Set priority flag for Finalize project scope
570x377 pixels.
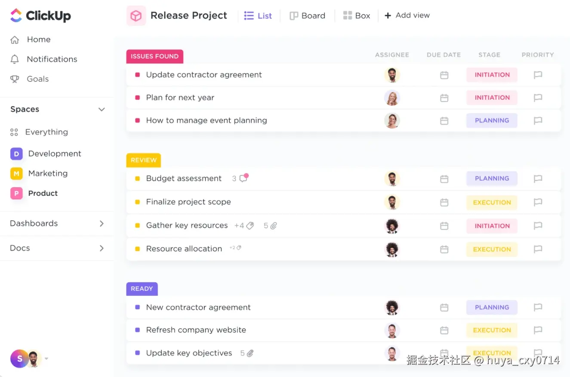pyautogui.click(x=538, y=202)
